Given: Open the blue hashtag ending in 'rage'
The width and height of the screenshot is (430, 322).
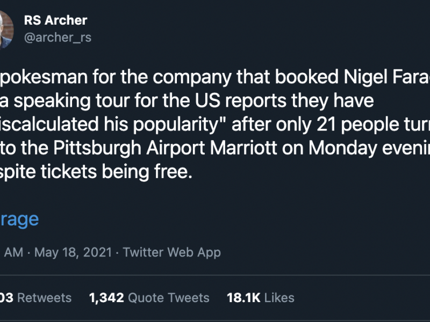Looking at the screenshot, I should (19, 219).
